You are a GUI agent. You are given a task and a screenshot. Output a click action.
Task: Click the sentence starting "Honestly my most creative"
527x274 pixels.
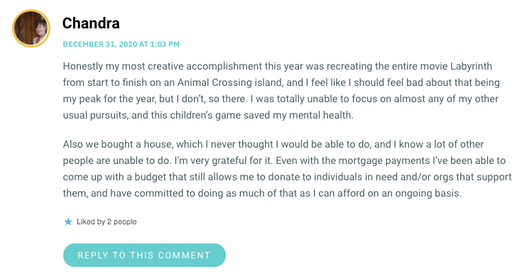coord(281,82)
